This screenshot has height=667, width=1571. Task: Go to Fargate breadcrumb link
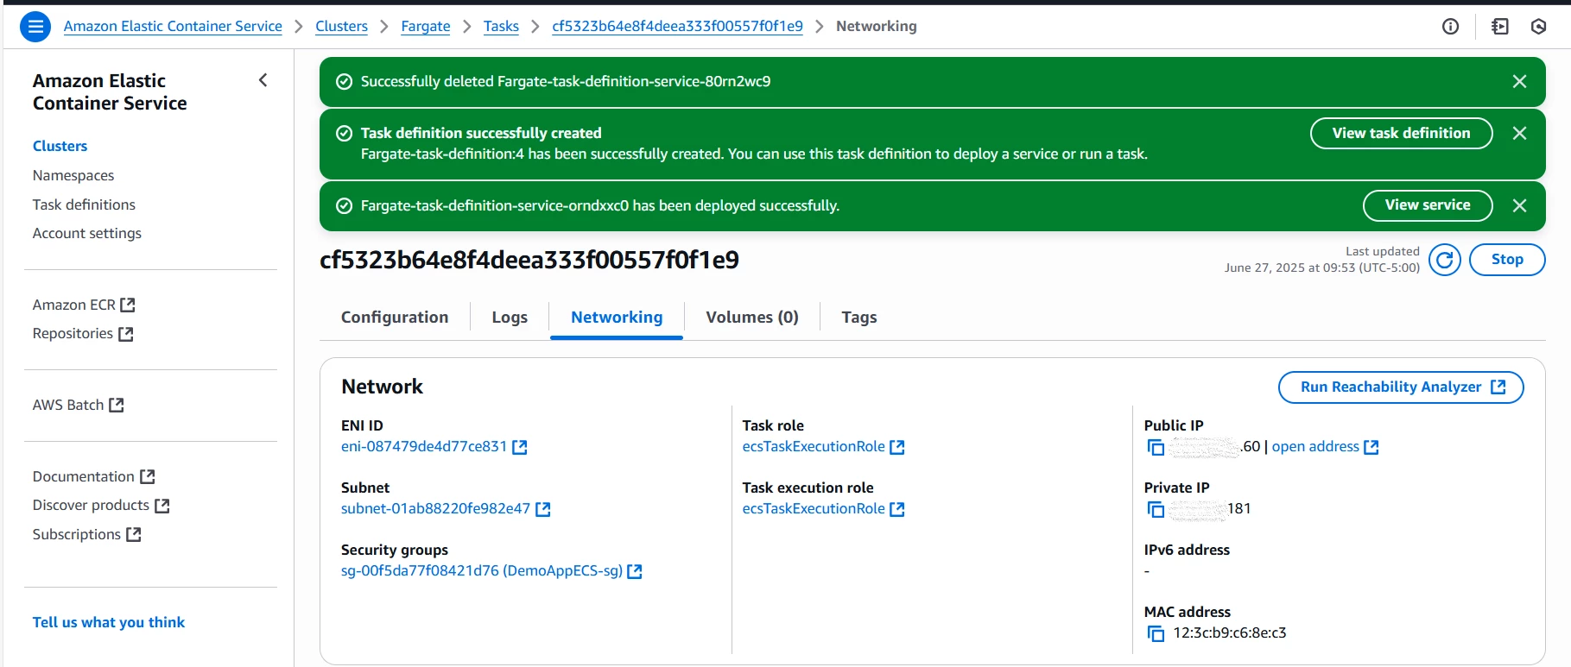point(426,27)
